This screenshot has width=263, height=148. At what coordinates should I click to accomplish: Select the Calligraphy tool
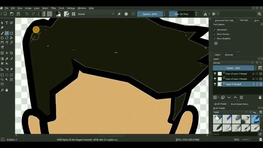click(x=2, y=28)
